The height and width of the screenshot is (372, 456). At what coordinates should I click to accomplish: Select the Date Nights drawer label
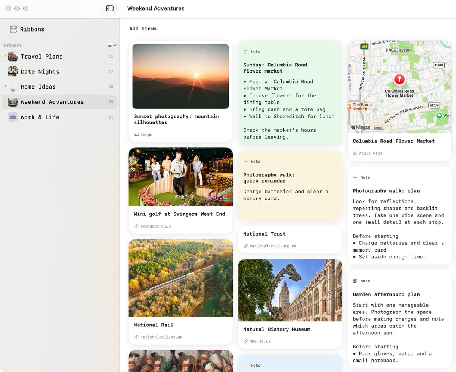click(x=40, y=71)
